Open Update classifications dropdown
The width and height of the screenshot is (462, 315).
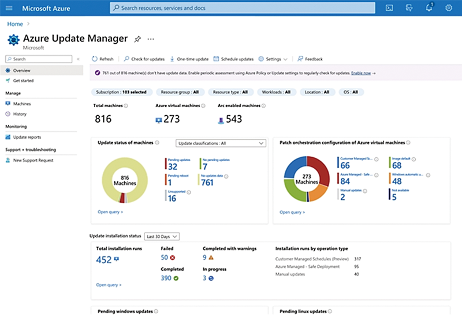tap(220, 143)
